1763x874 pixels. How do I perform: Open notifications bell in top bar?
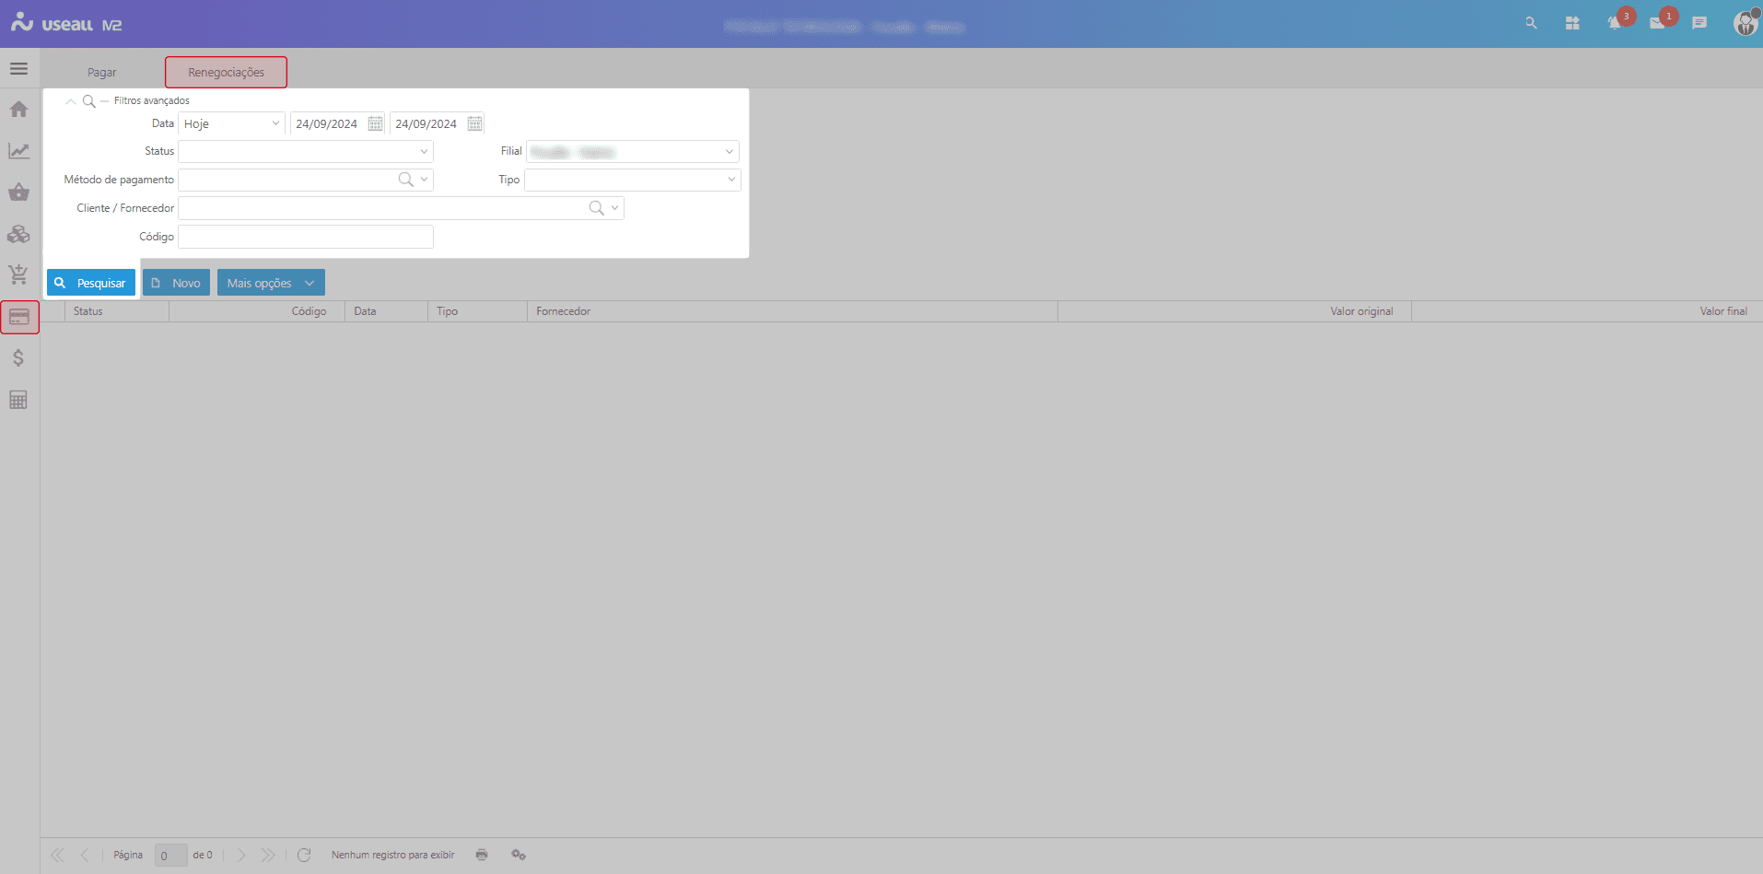click(x=1615, y=23)
